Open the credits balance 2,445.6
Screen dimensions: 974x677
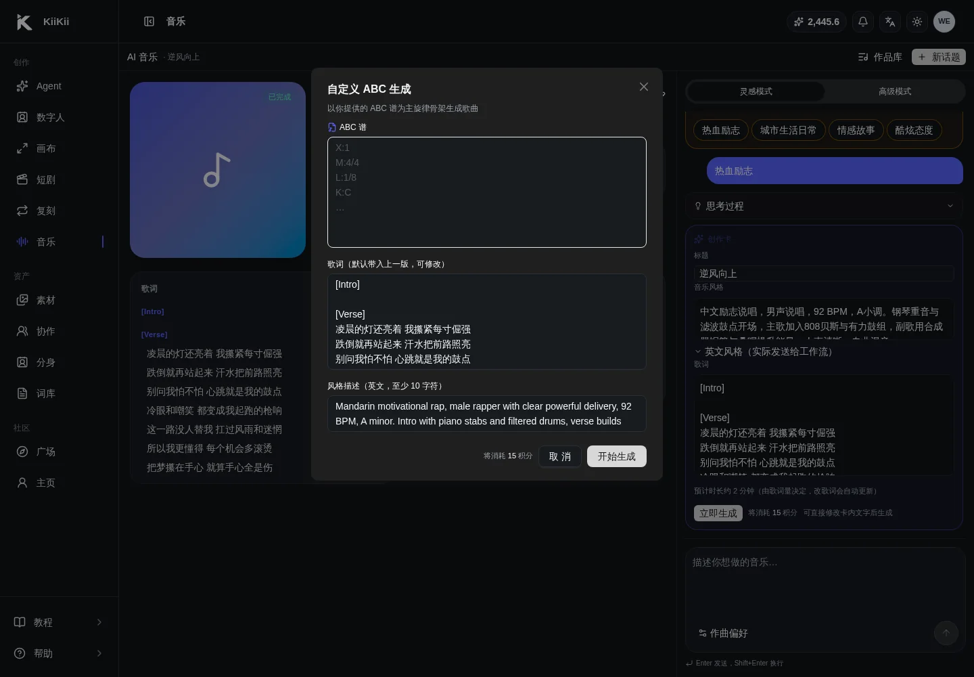[x=816, y=22]
